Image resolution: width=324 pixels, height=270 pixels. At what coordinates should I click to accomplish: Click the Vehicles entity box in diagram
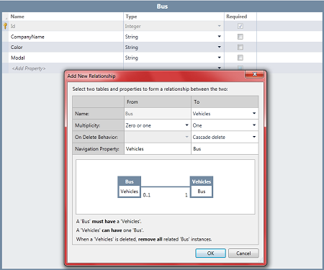tap(202, 187)
